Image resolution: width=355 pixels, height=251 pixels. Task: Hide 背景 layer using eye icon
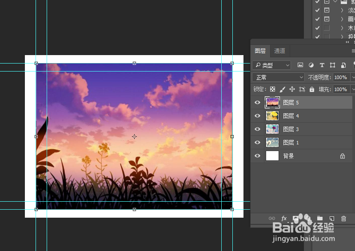(x=257, y=156)
